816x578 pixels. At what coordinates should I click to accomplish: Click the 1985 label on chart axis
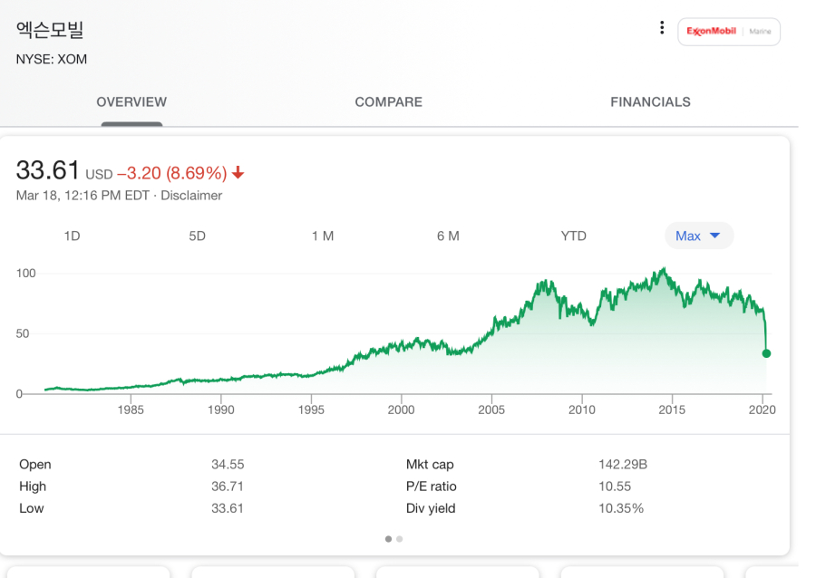pos(131,409)
